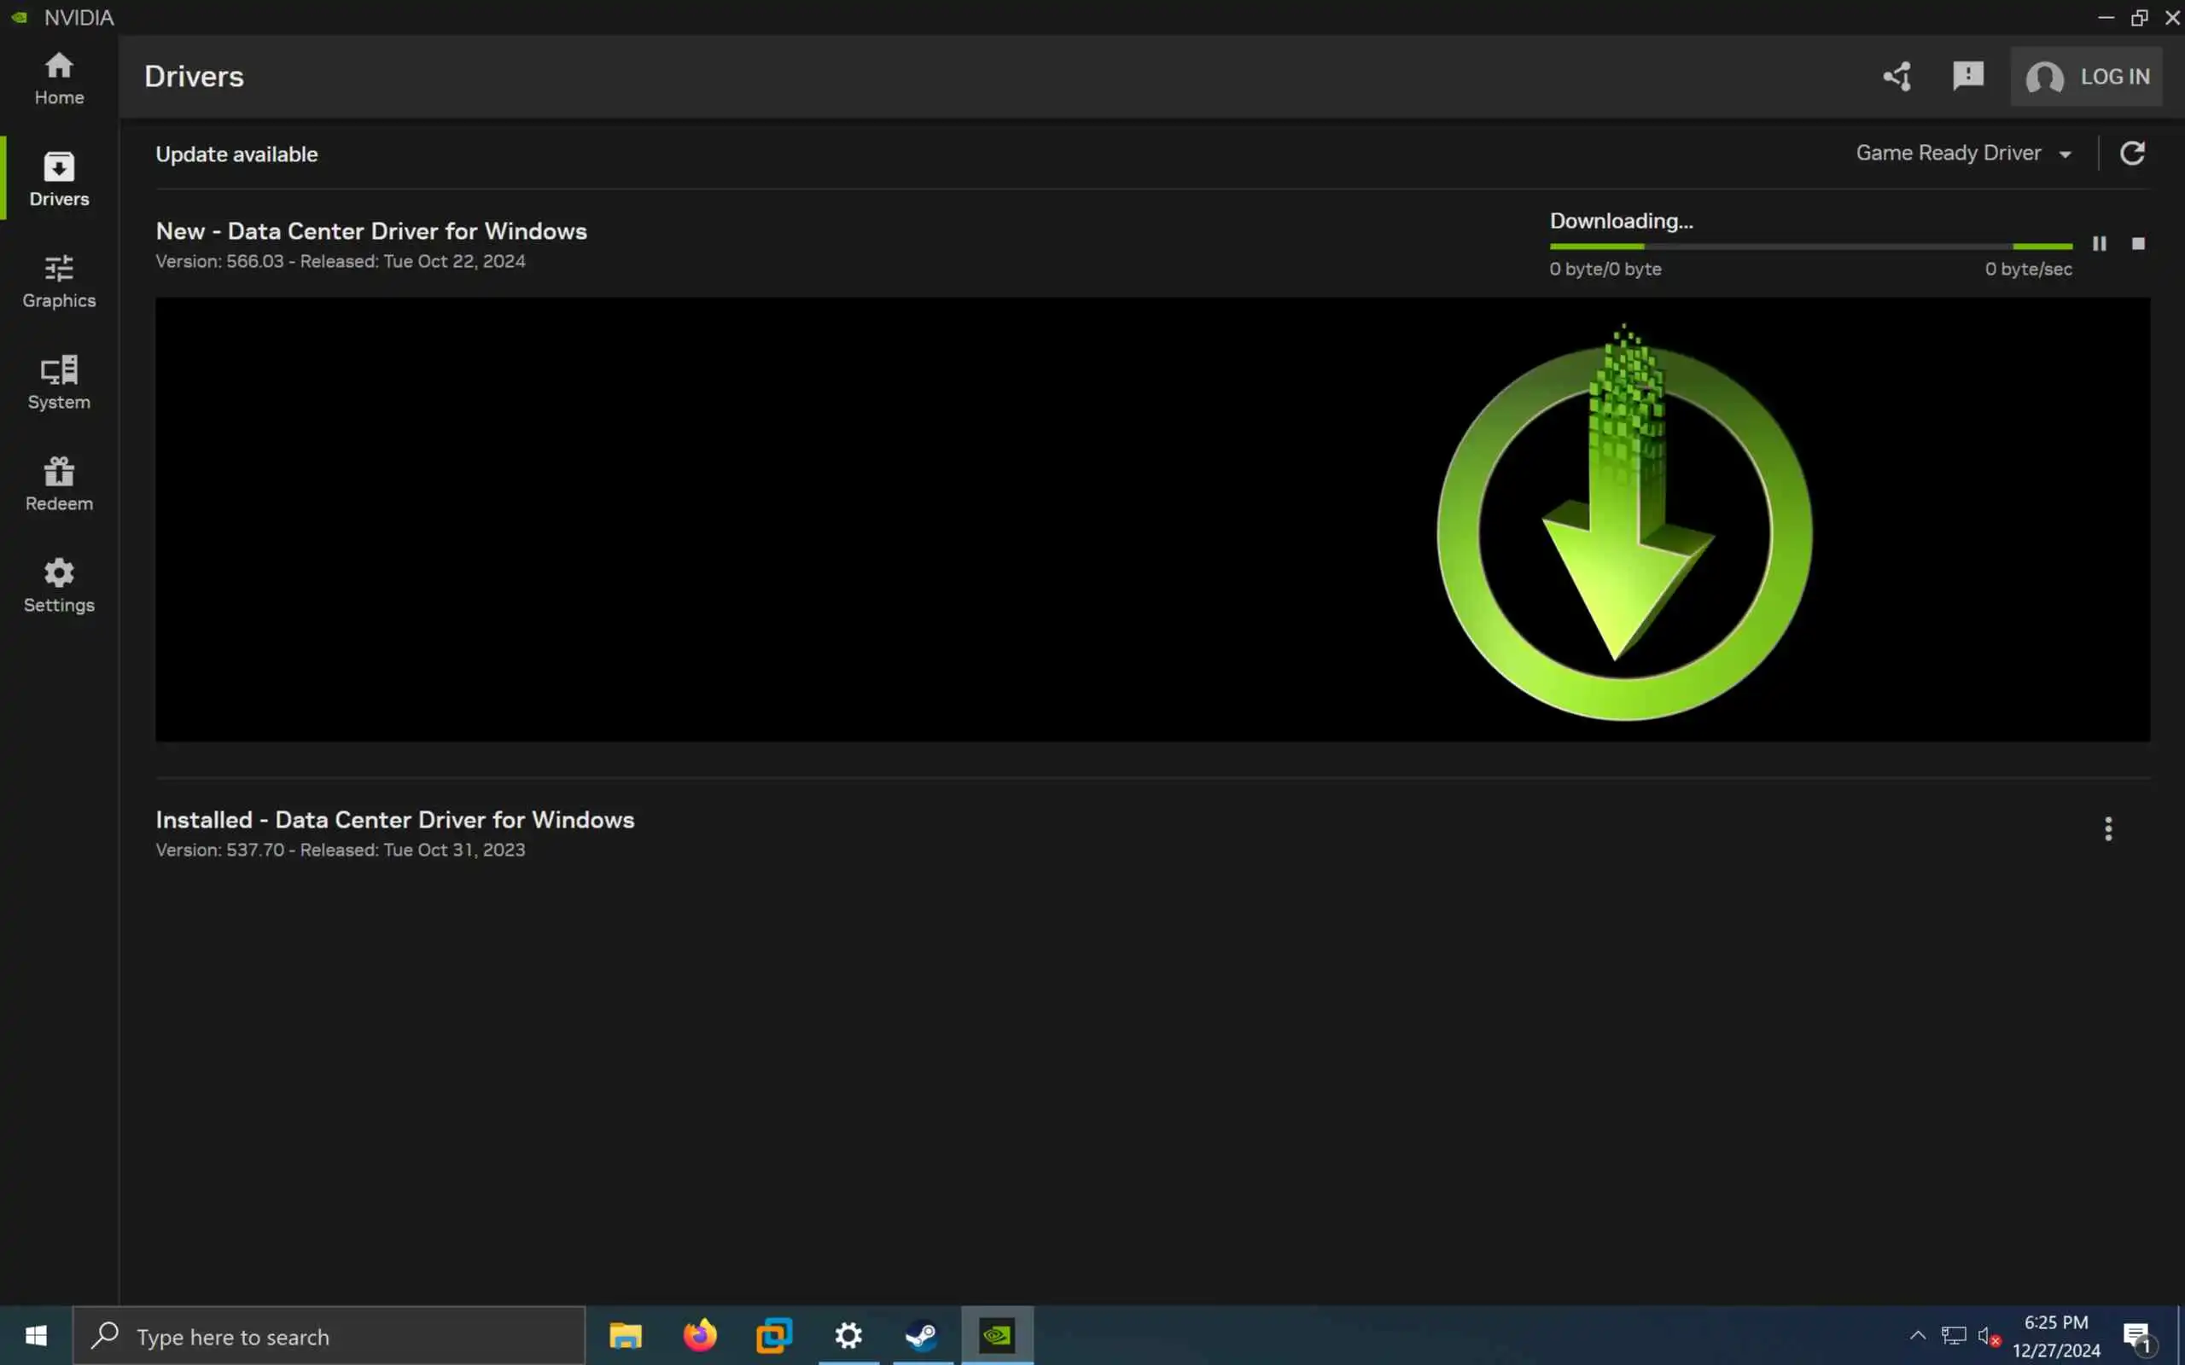Go to the System page
The image size is (2185, 1365).
click(59, 383)
